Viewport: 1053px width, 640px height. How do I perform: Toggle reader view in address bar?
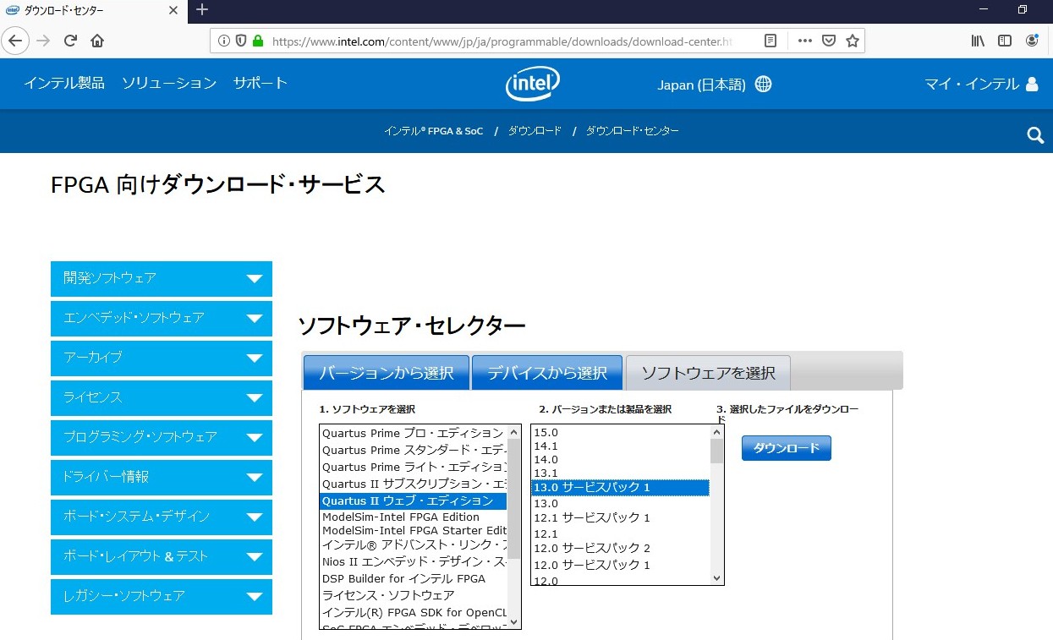[770, 41]
